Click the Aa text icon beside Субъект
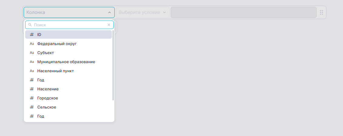 [32, 53]
